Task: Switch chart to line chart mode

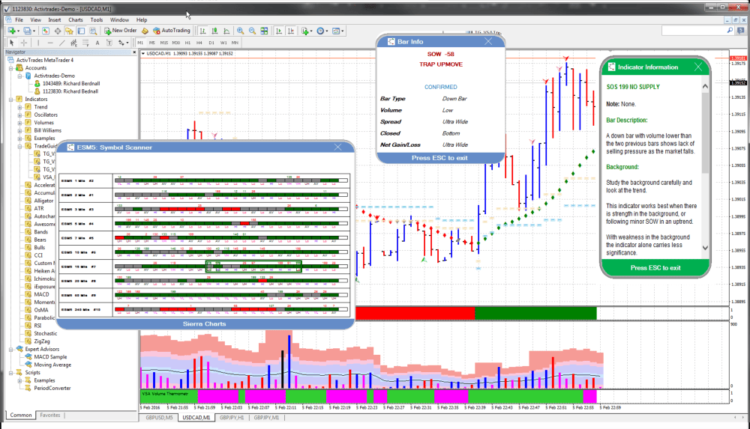Action: click(226, 31)
